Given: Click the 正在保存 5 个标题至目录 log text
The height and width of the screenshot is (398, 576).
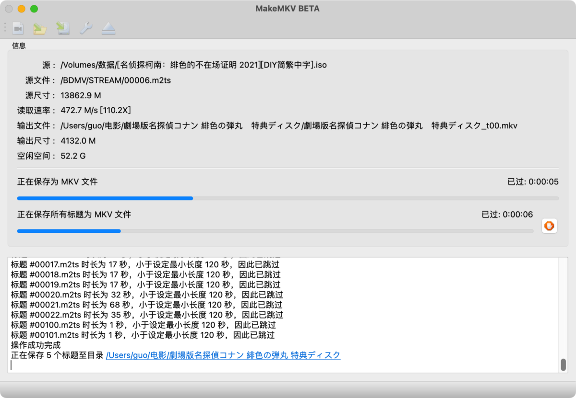Looking at the screenshot, I should 57,355.
